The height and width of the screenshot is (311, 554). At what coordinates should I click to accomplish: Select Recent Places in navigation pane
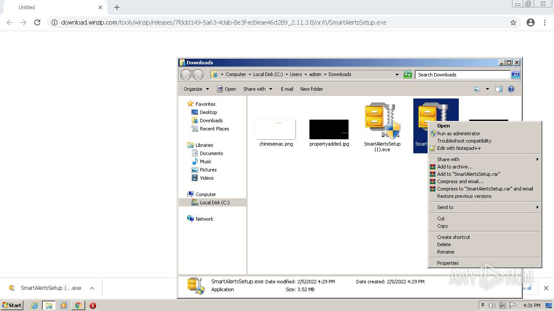tap(214, 129)
